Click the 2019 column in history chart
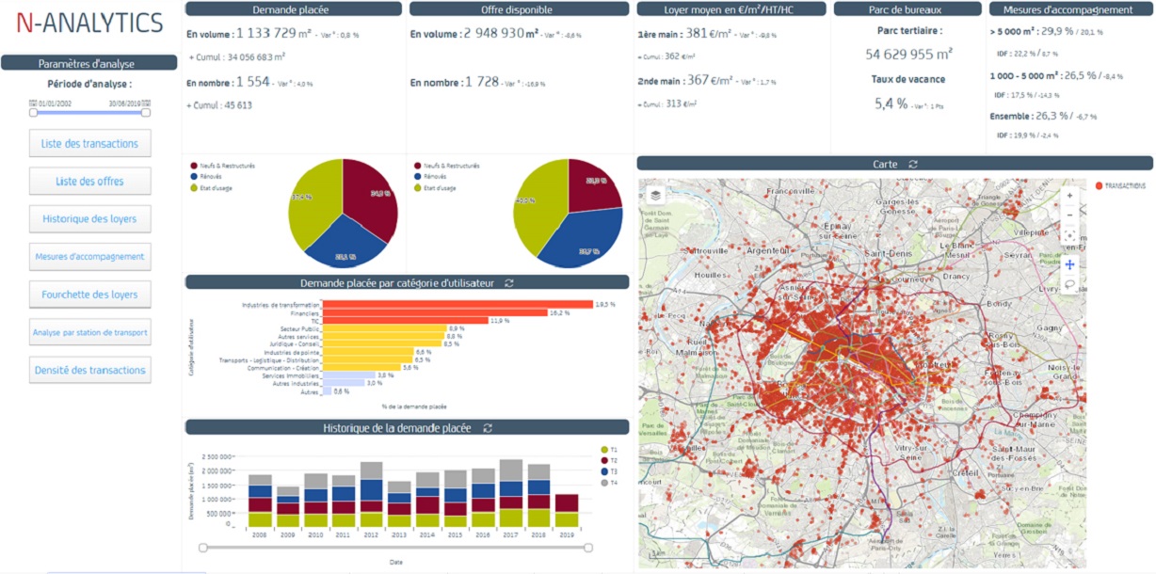 pos(567,511)
